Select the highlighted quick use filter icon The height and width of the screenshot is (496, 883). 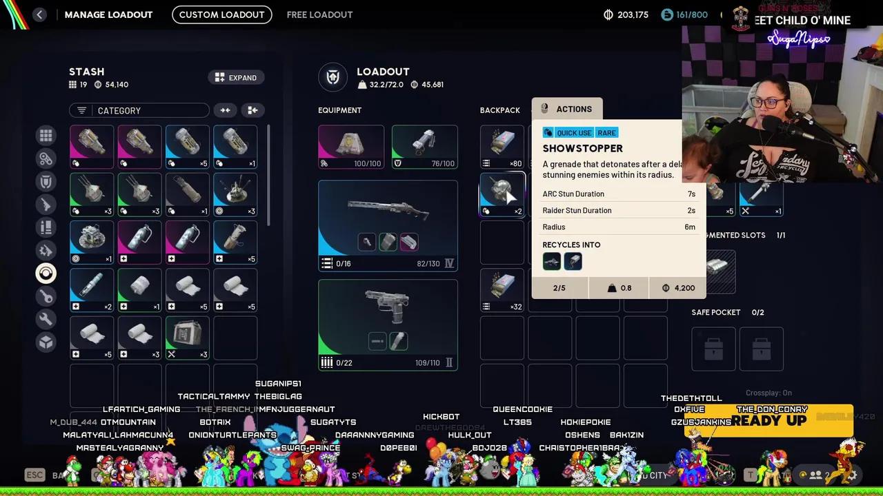click(46, 273)
